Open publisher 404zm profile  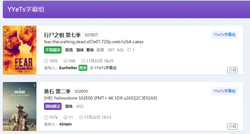65,124
